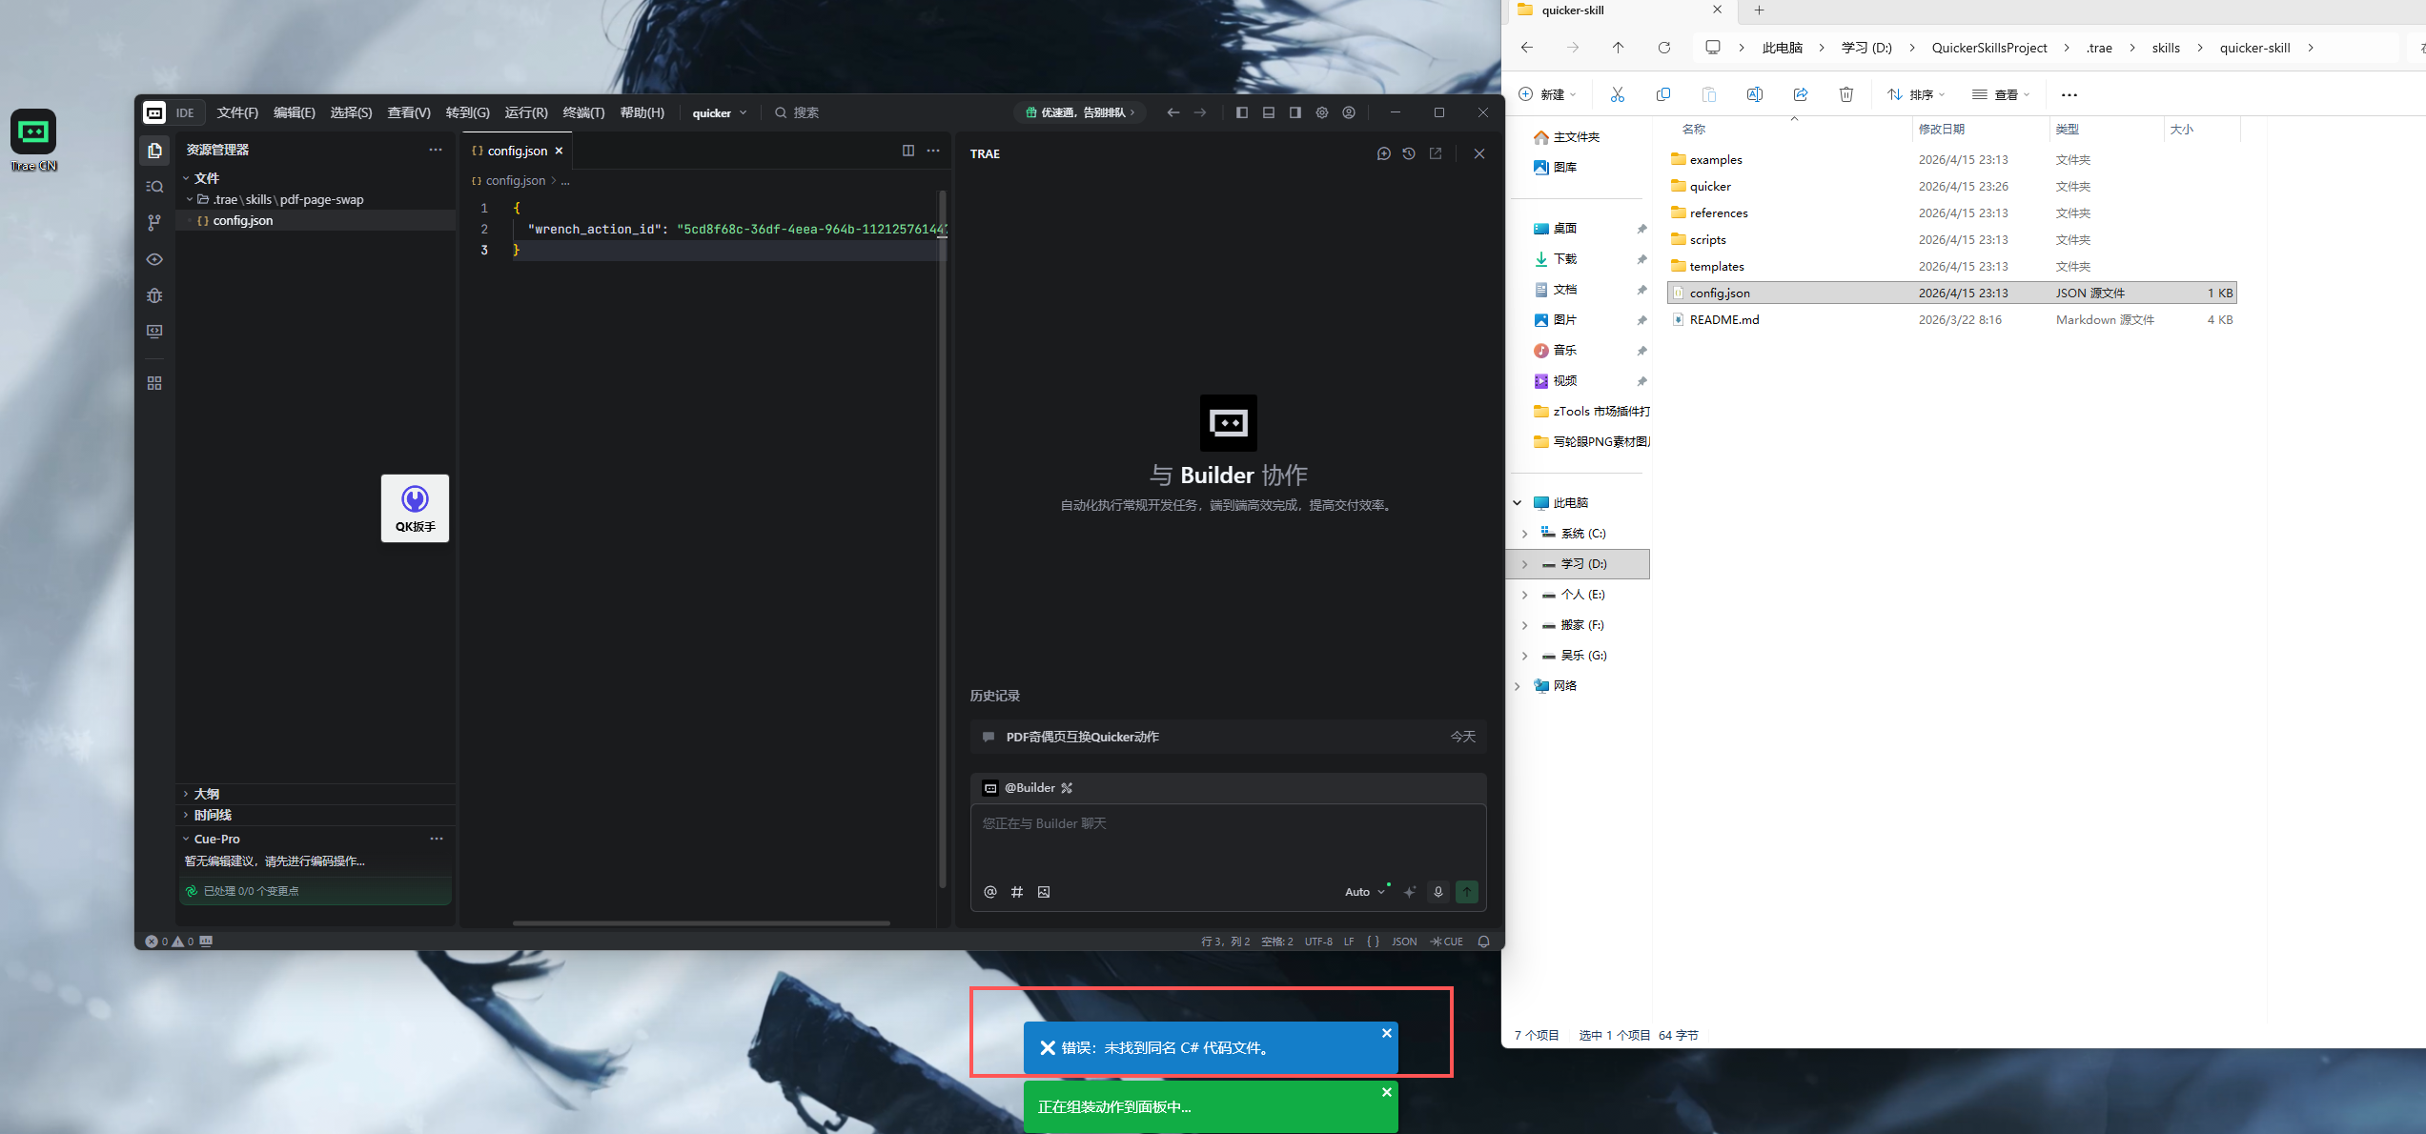Click the split editor icon

click(x=907, y=151)
